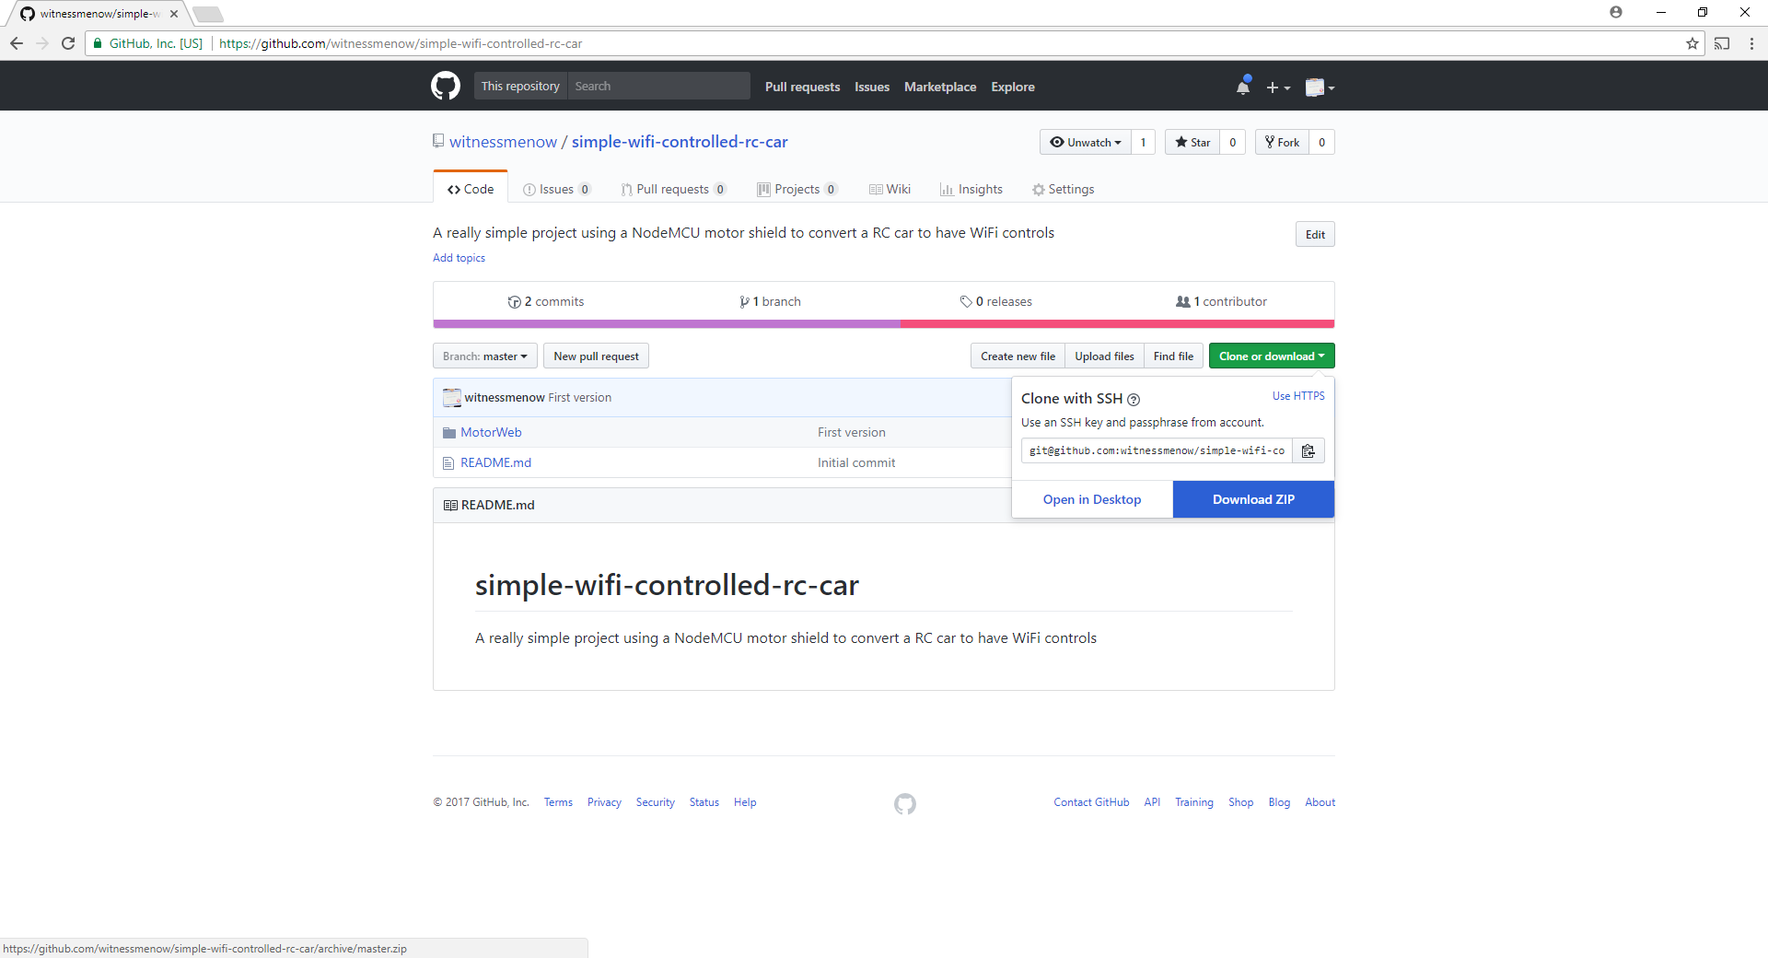Click simple-wifi-controlled-rc-car repo title link
Image resolution: width=1768 pixels, height=958 pixels.
point(680,142)
